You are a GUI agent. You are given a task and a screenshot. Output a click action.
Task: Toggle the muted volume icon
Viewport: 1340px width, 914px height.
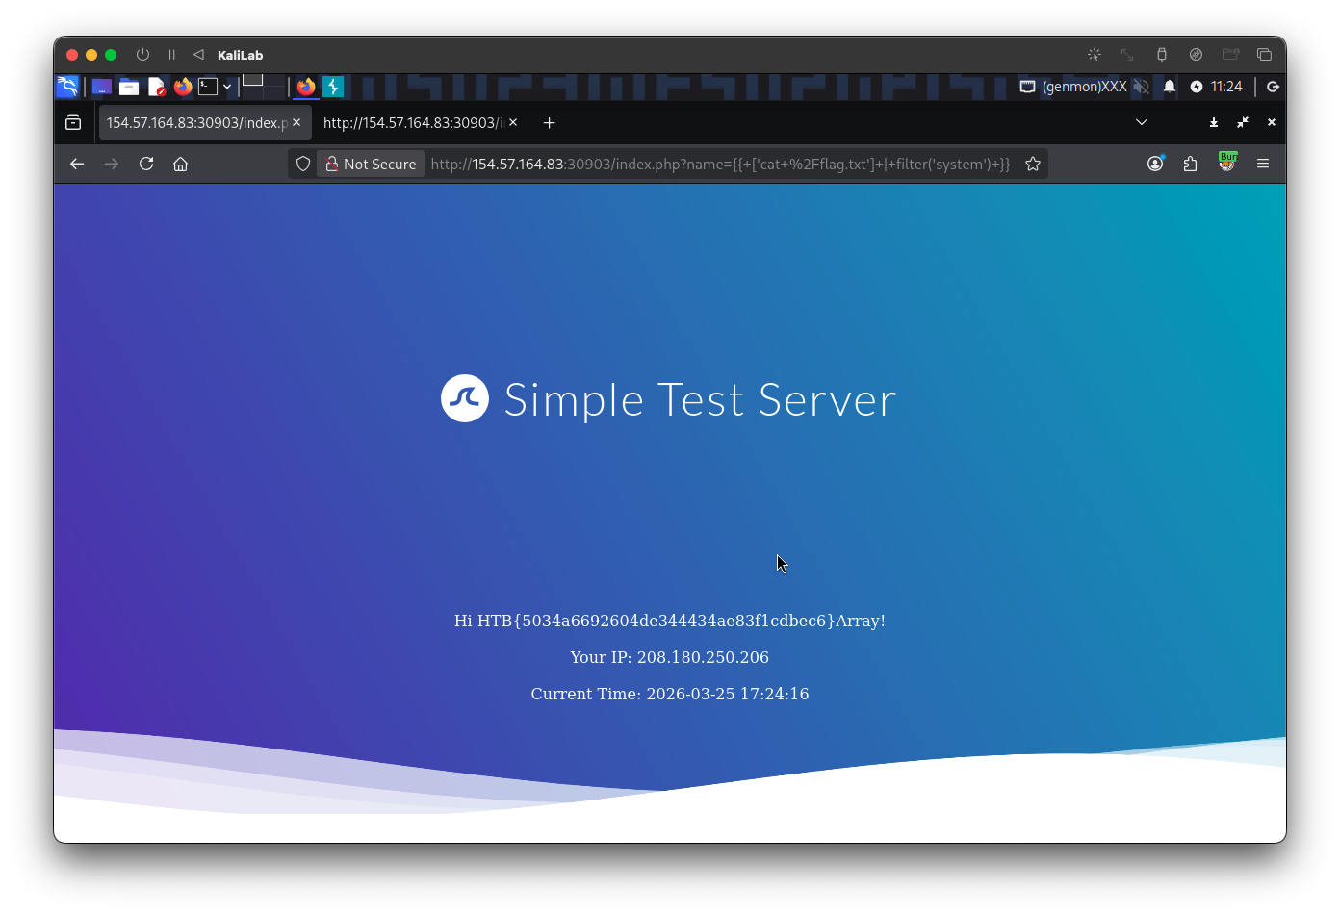click(x=1141, y=87)
